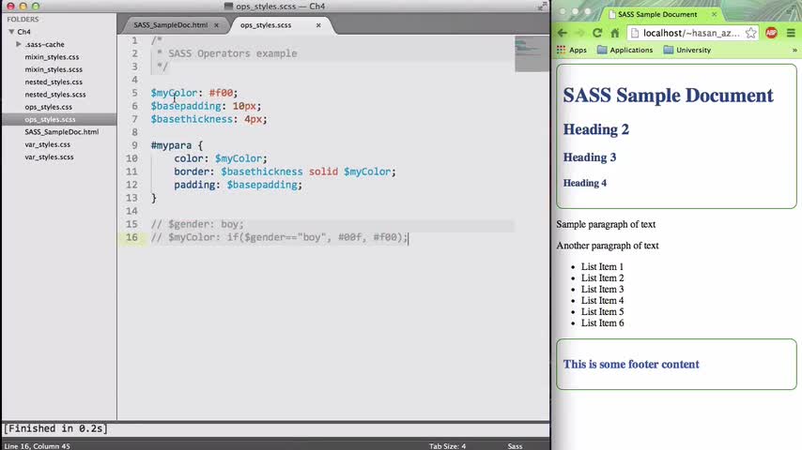Click line number 16 in gutter
The width and height of the screenshot is (802, 450).
[x=131, y=237]
